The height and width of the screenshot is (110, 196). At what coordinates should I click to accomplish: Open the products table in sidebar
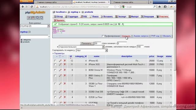click(26, 42)
